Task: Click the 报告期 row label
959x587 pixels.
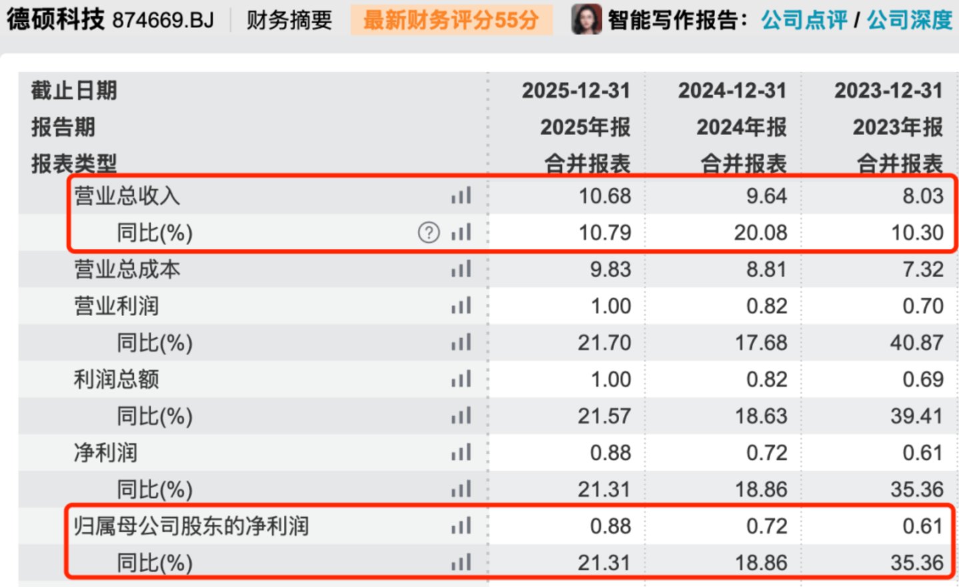Action: 63,126
